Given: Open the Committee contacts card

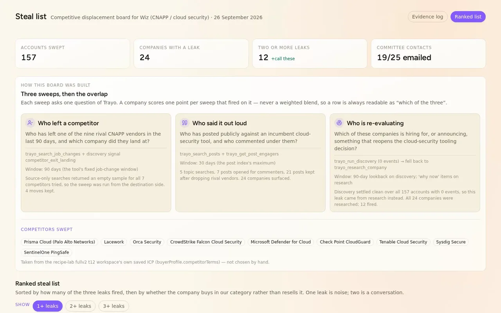Looking at the screenshot, I should tap(428, 54).
